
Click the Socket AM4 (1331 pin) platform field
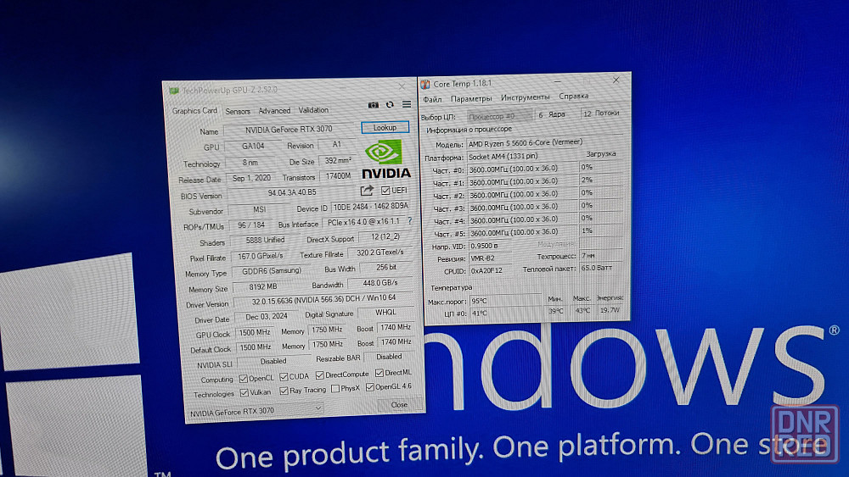coord(522,156)
